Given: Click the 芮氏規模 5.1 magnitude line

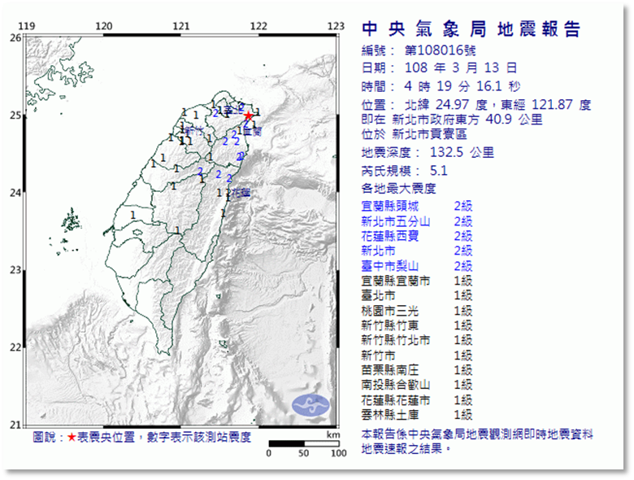Looking at the screenshot, I should [x=404, y=171].
